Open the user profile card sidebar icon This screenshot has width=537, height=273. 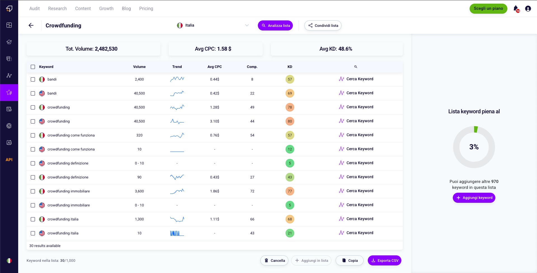tap(9, 143)
